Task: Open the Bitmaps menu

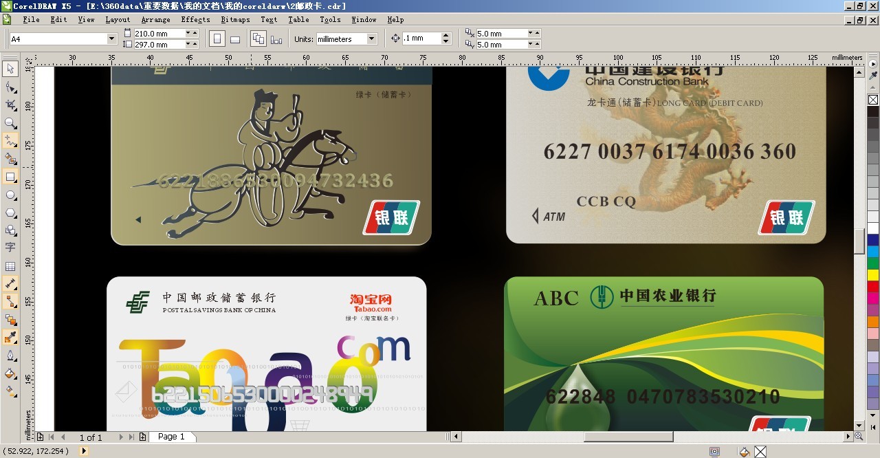Action: click(235, 19)
